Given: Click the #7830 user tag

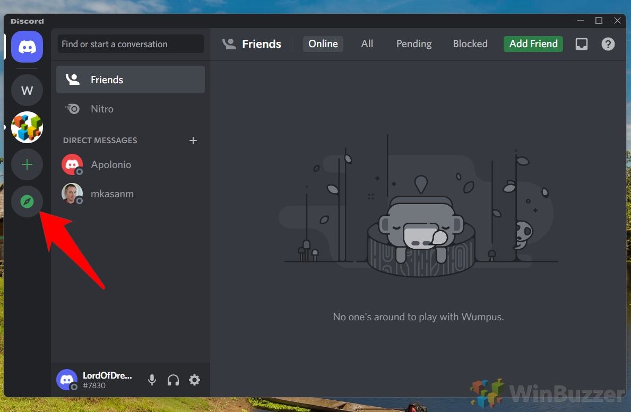Looking at the screenshot, I should [94, 385].
